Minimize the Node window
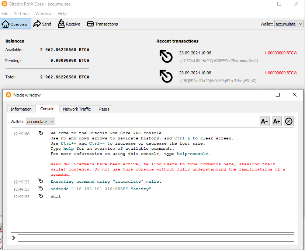Image resolution: width=305 pixels, height=250 pixels. [261, 95]
